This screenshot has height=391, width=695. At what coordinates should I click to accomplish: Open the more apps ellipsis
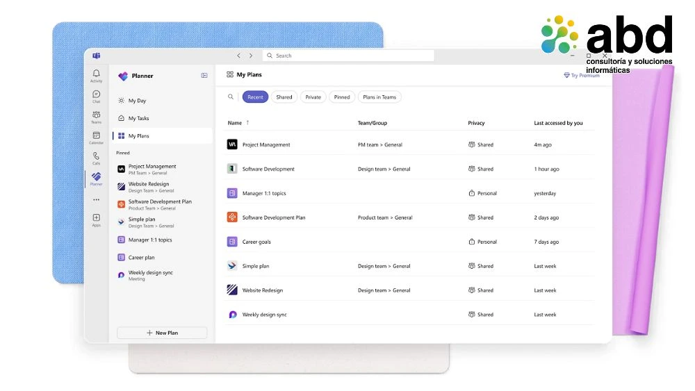point(96,200)
